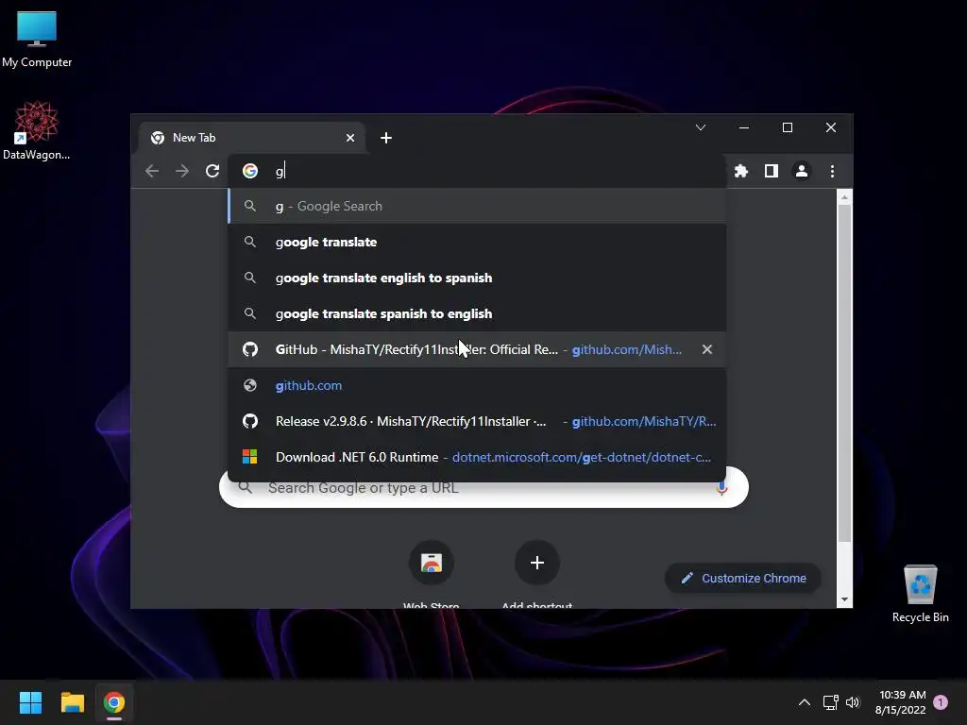Click the volume speaker tray icon
Screen dimensions: 967x725
coord(853,702)
